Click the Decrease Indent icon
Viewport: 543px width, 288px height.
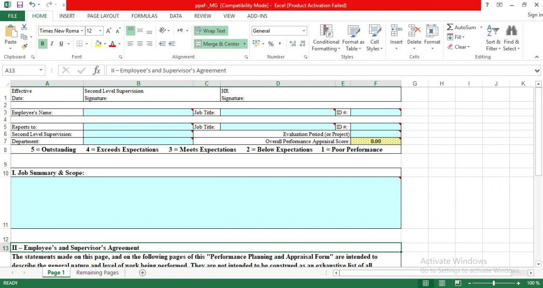[162, 44]
